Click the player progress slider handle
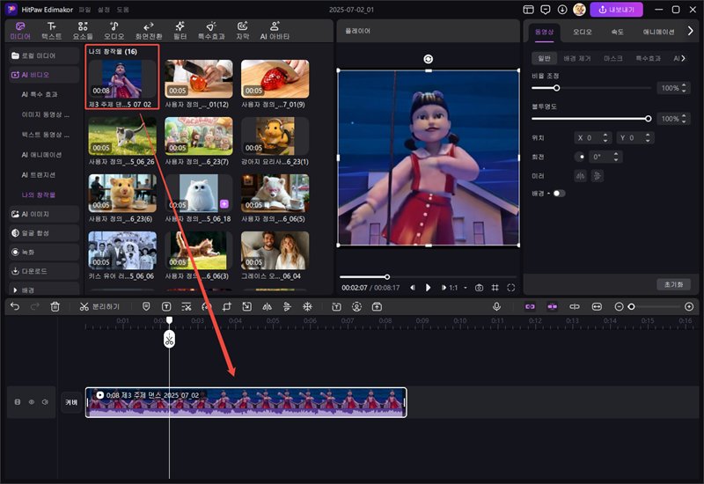The image size is (704, 484). [387, 277]
